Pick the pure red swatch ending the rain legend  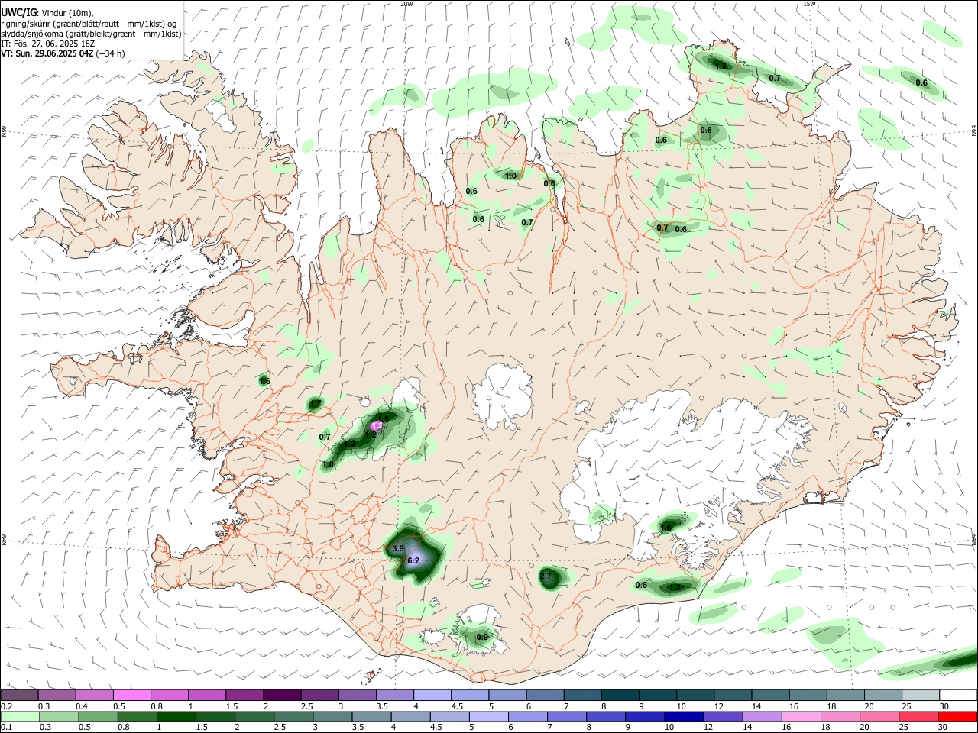[958, 717]
